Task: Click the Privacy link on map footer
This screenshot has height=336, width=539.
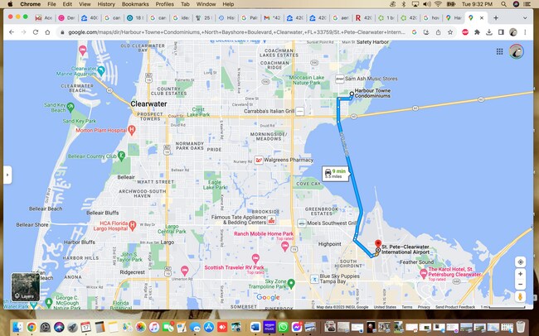Action: (424, 307)
